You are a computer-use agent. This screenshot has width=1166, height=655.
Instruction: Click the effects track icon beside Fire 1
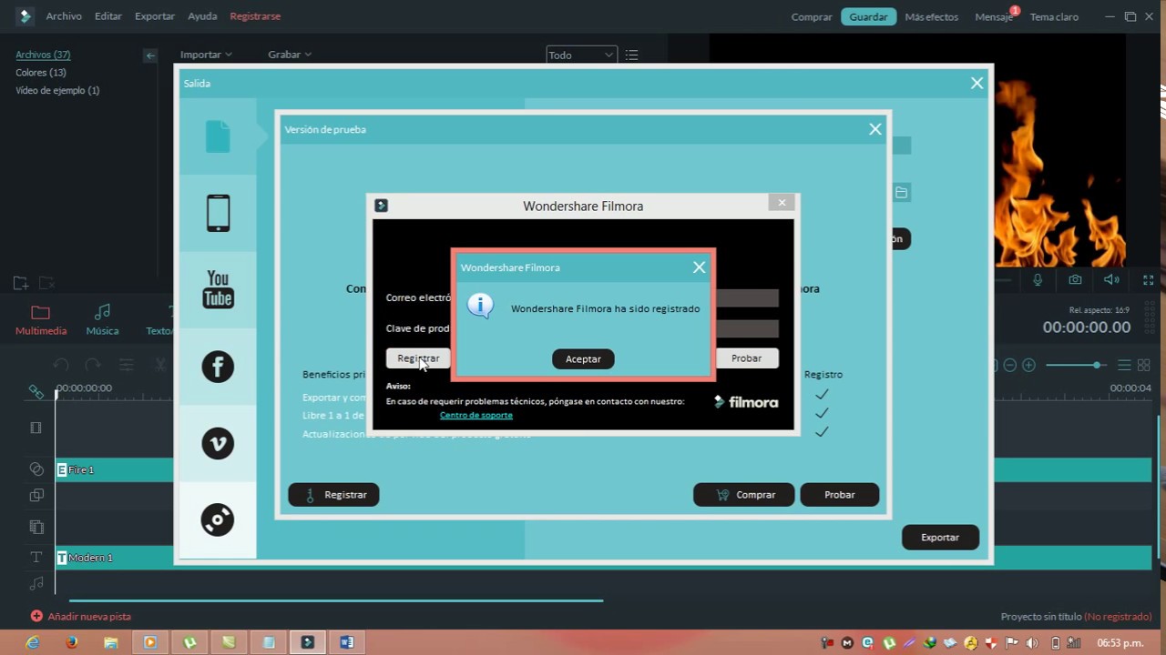pos(36,469)
